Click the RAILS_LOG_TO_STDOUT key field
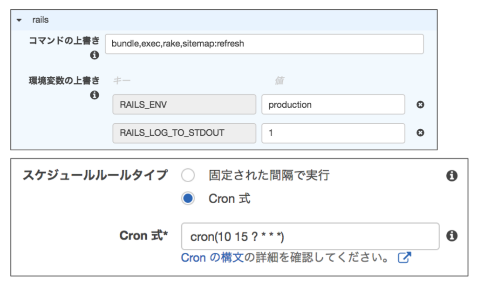Viewport: 477px width, 285px height. (x=184, y=133)
